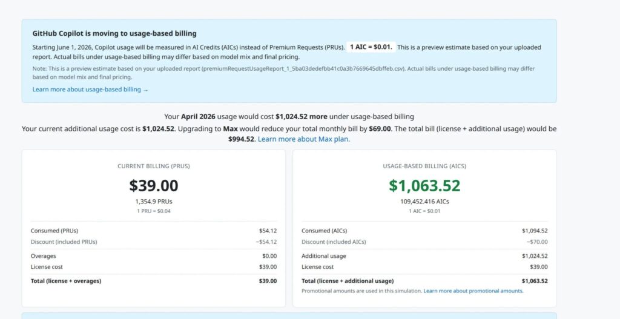
Task: Click the 'Overages' row label
Action: coord(43,256)
